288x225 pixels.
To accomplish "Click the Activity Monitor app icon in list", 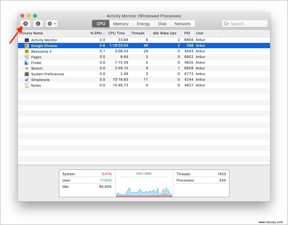I will 27,40.
